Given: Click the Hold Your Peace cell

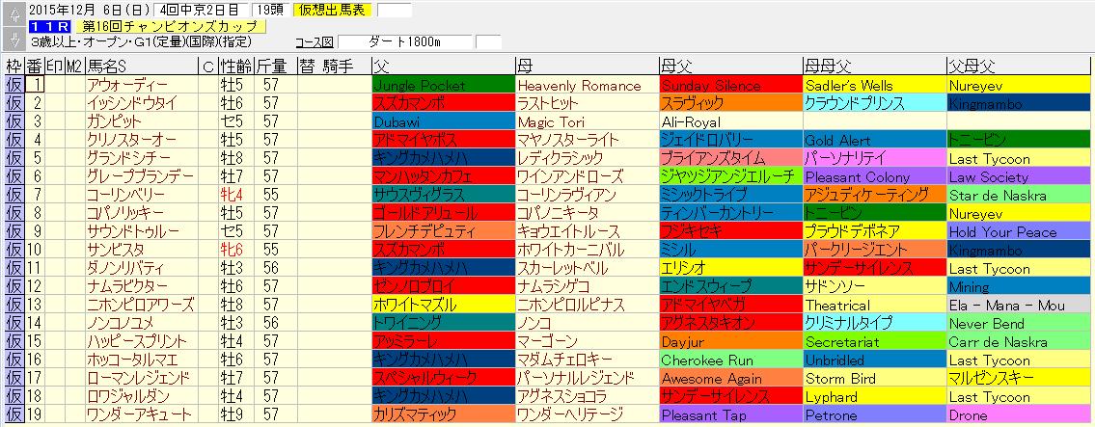Looking at the screenshot, I should pyautogui.click(x=1018, y=231).
